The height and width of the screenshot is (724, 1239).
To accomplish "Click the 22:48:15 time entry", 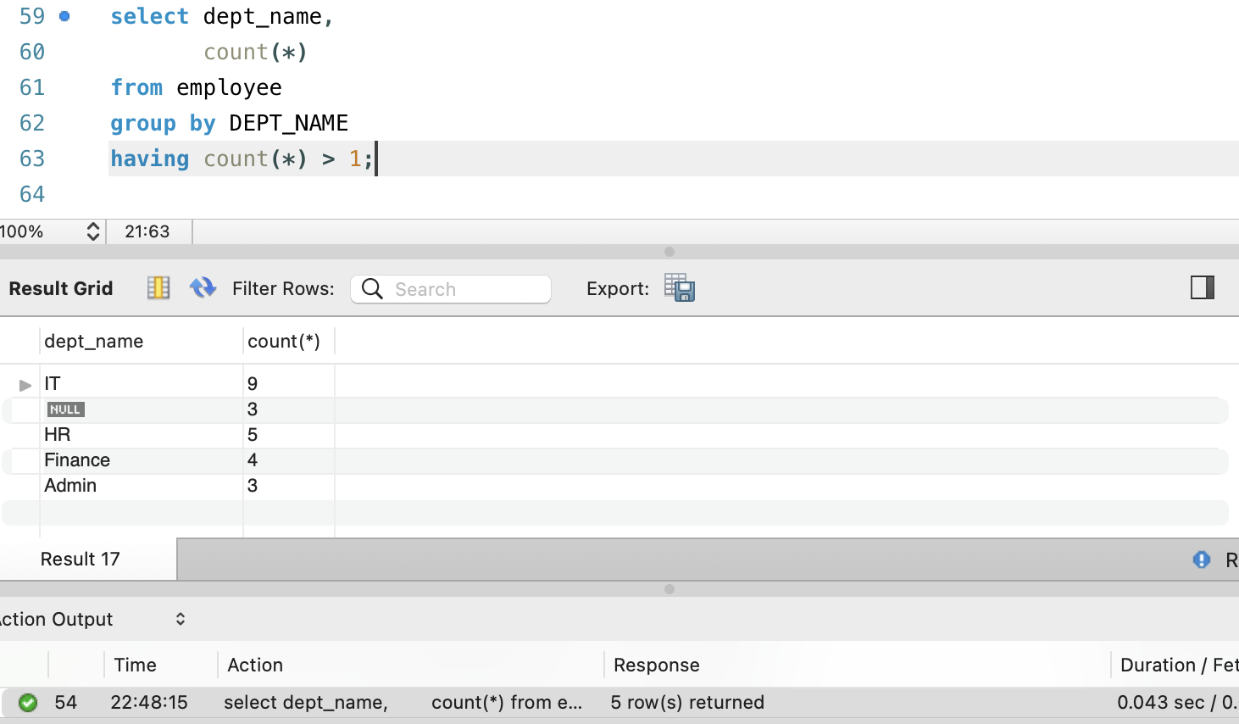I will pos(149,702).
